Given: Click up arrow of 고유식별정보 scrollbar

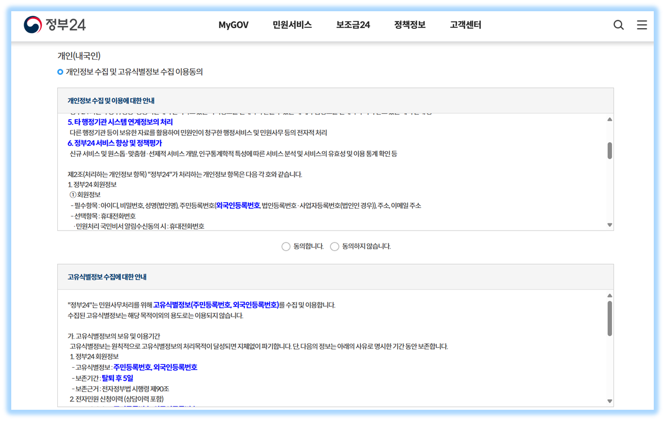Looking at the screenshot, I should tap(610, 295).
